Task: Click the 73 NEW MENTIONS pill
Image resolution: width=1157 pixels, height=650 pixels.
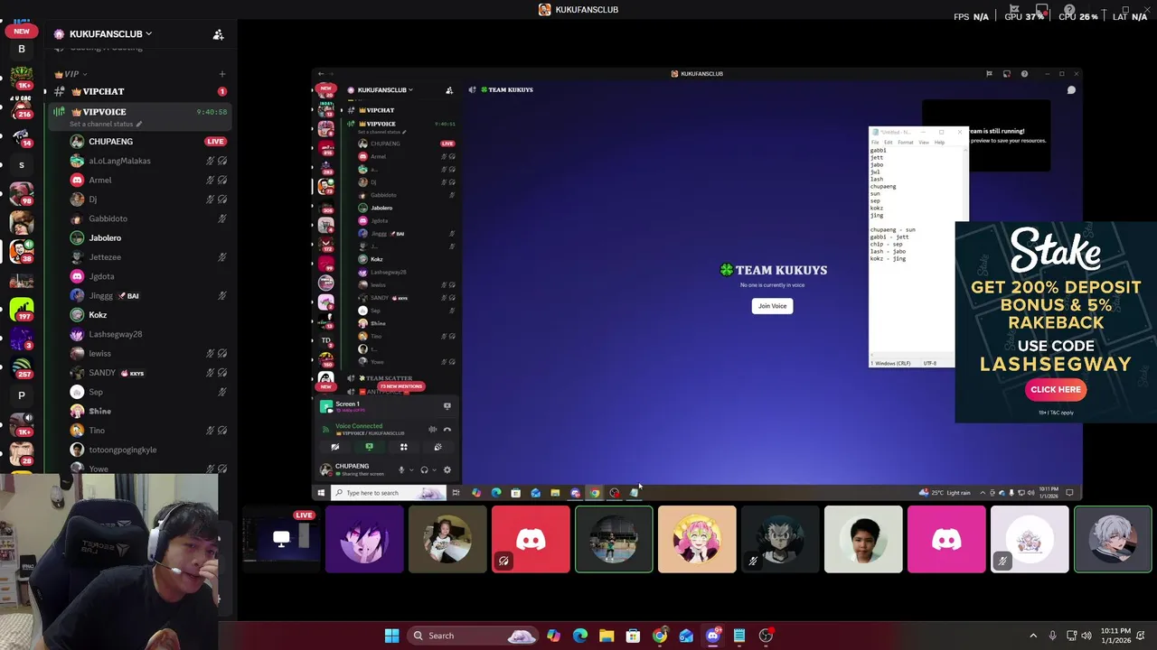Action: pos(401,386)
